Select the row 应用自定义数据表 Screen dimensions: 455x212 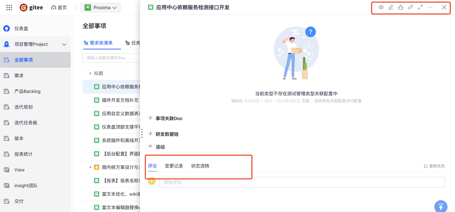111,114
